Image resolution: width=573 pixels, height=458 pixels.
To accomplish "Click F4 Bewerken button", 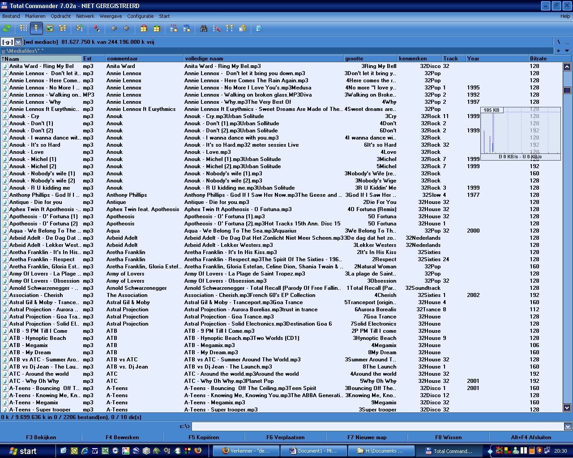I will 122,437.
